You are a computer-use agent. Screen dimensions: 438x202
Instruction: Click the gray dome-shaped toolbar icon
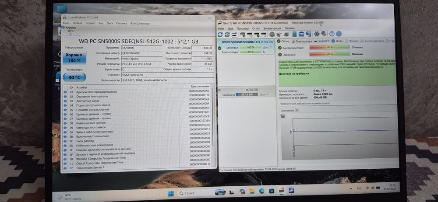(x=272, y=34)
